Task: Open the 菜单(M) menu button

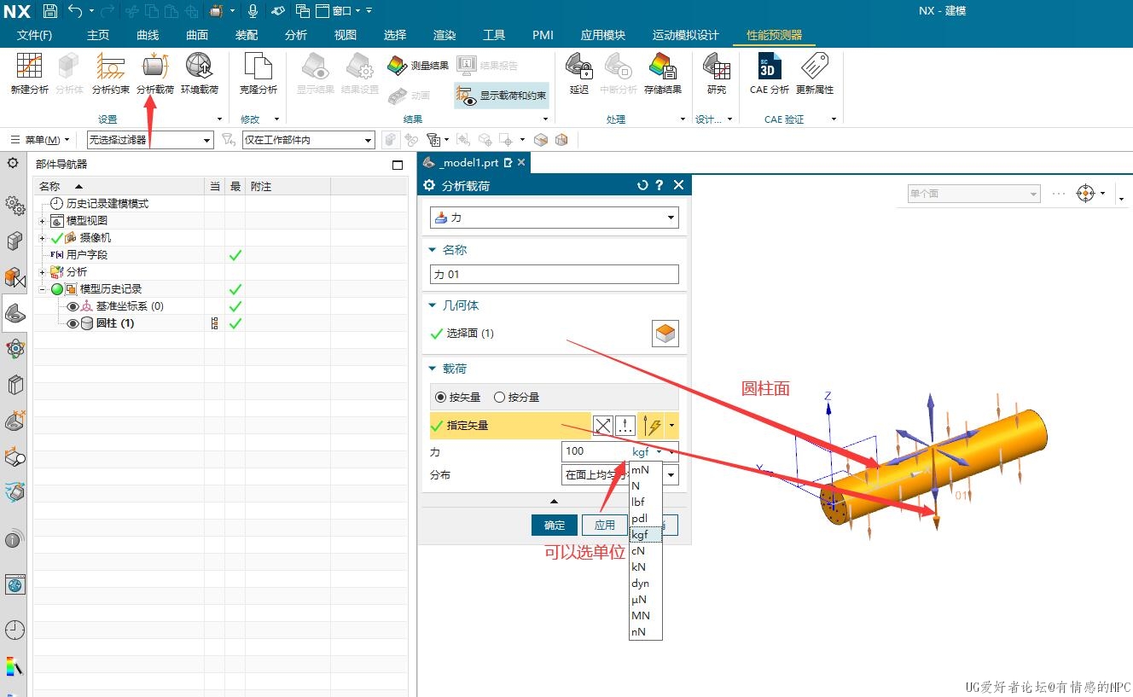Action: pyautogui.click(x=41, y=140)
